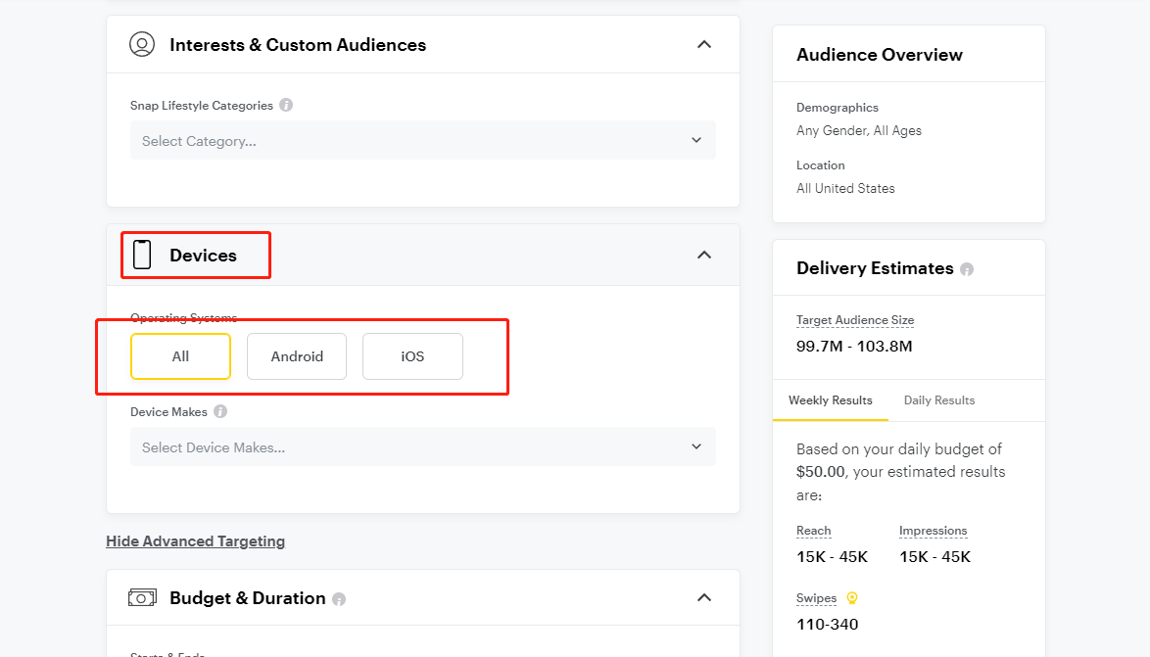Click the Device Makes label
1150x657 pixels.
tap(168, 412)
